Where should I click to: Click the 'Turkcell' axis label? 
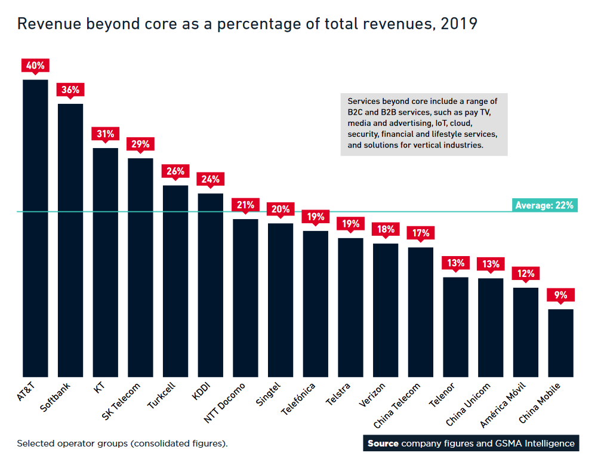click(161, 395)
